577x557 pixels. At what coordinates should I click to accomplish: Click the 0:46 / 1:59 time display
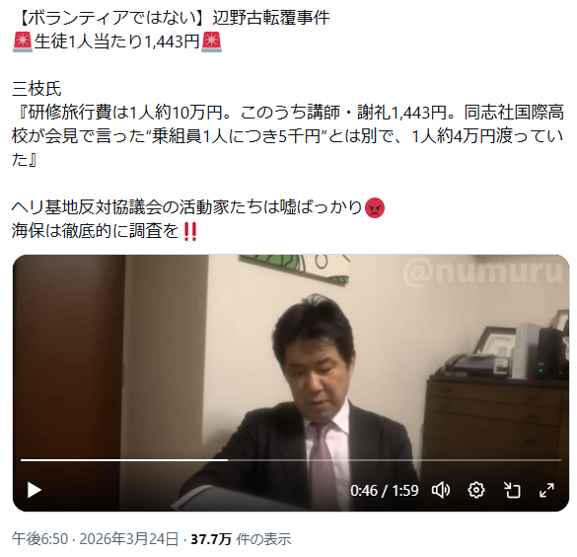[385, 491]
